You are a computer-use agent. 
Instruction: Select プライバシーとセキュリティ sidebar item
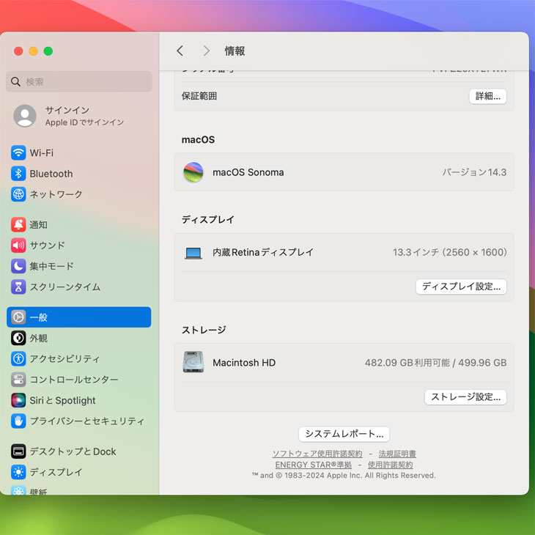pos(86,421)
